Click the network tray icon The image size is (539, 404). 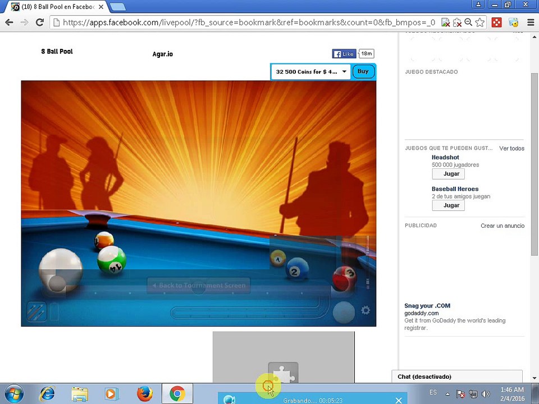pyautogui.click(x=473, y=394)
